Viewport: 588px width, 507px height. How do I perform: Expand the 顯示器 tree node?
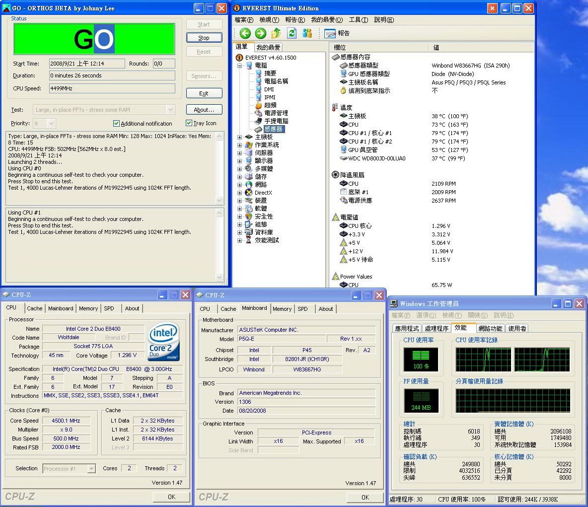pyautogui.click(x=240, y=161)
